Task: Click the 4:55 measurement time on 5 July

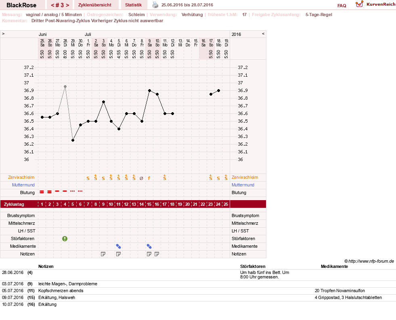Action: tap(119, 54)
